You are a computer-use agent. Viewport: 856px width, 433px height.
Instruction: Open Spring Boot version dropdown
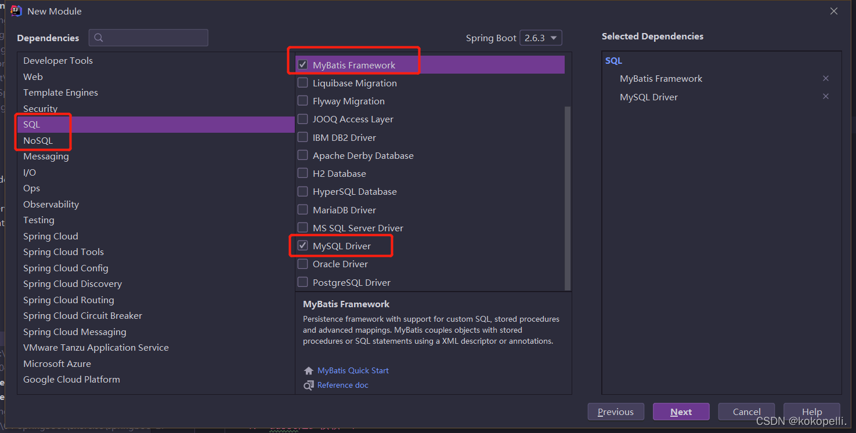(x=541, y=38)
